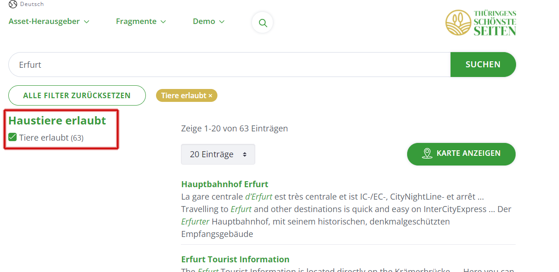
Task: Click the globe language icon
Action: pyautogui.click(x=13, y=4)
